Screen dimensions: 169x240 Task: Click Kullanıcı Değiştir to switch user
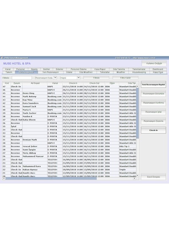pyautogui.click(x=154, y=63)
